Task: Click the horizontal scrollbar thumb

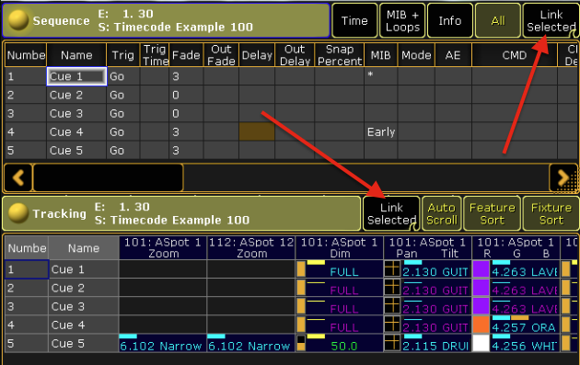Action: coord(108,177)
